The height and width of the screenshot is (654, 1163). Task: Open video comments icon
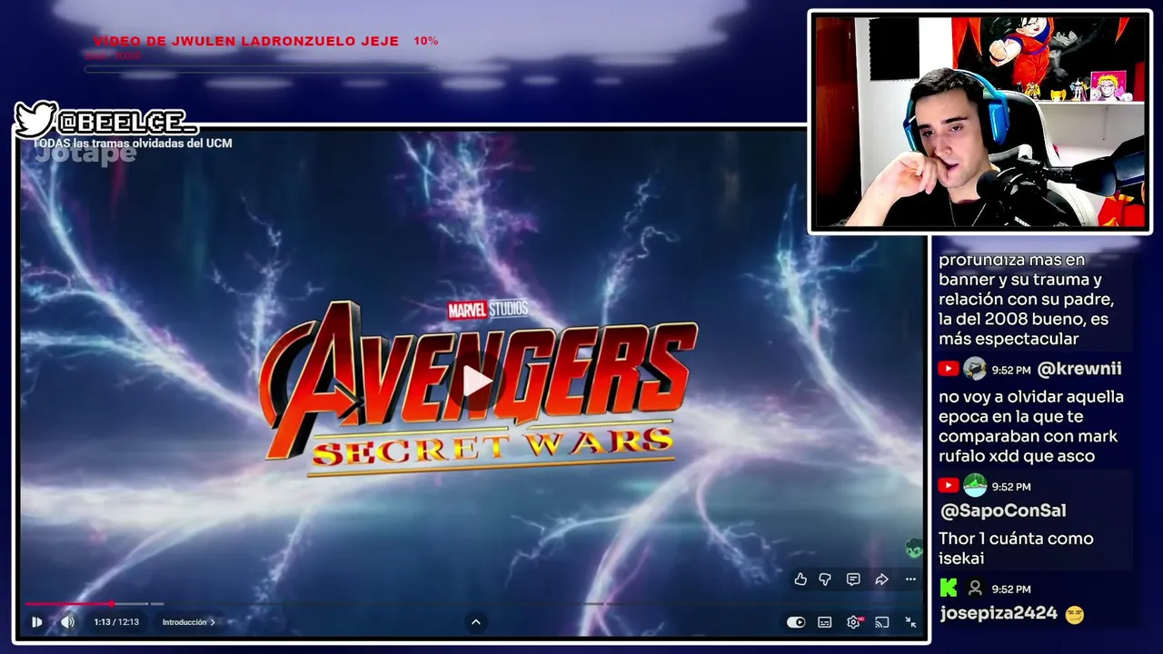[x=853, y=580]
